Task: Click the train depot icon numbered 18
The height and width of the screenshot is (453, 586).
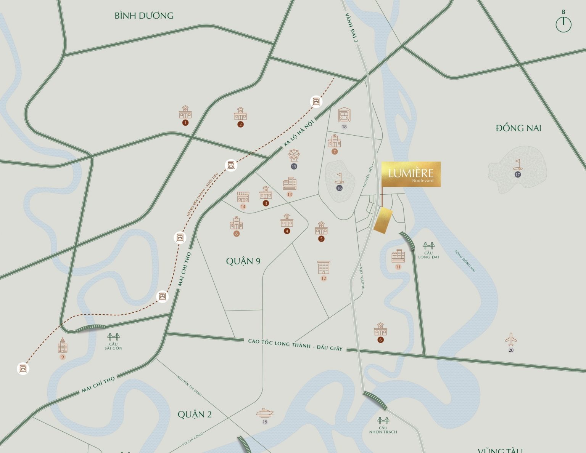Action: 344,115
